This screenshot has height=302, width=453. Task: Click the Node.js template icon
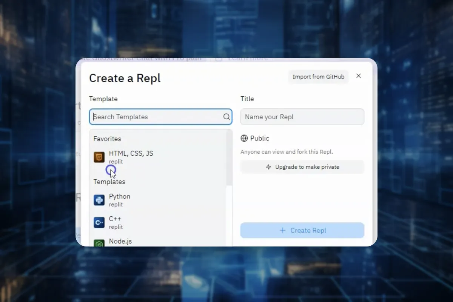[99, 243]
